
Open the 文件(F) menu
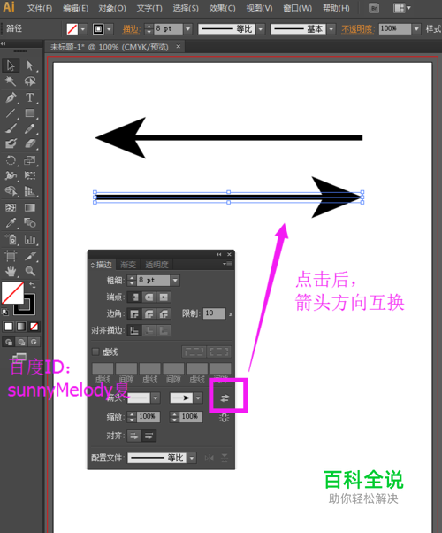40,8
